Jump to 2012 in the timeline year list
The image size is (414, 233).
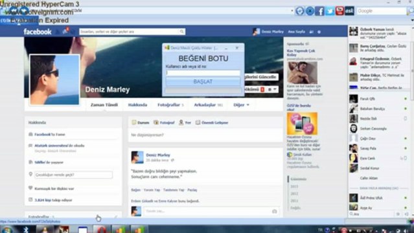[x=294, y=194]
